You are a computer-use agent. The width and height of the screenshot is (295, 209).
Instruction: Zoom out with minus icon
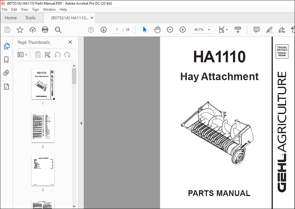click(x=170, y=30)
